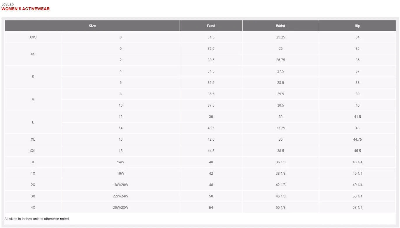Click bust value 44.5 for XXL

tap(211, 151)
